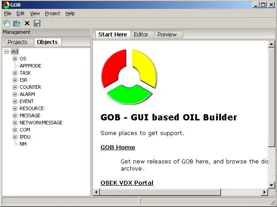Viewport: 277px width, 207px height.
Task: Collapse the std tree node
Action: [x=7, y=52]
